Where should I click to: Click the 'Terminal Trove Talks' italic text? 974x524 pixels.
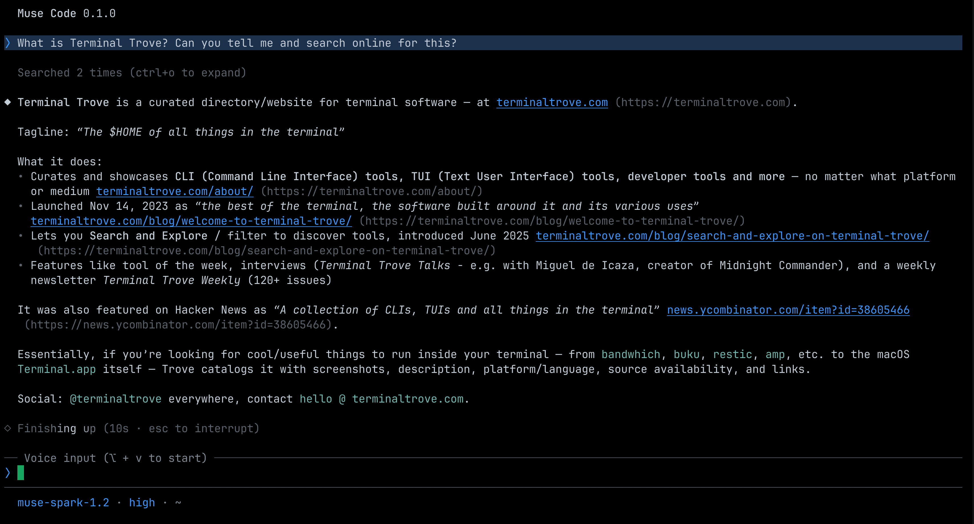click(385, 266)
